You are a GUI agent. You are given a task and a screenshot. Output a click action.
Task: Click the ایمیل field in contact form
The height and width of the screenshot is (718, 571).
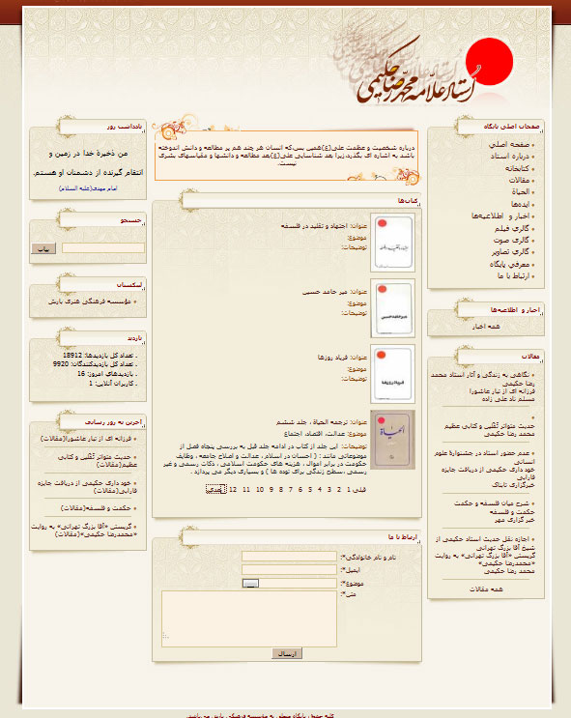pos(289,569)
